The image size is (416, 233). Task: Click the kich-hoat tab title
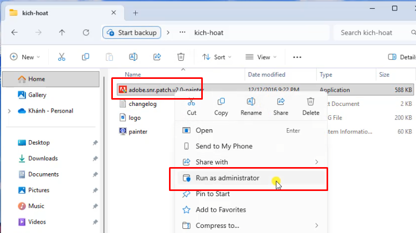tap(35, 13)
